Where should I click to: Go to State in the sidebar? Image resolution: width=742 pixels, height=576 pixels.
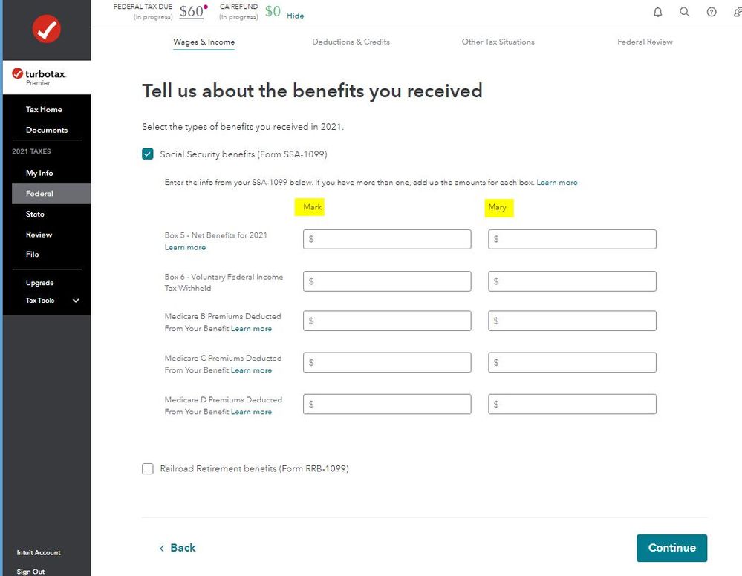click(x=35, y=214)
